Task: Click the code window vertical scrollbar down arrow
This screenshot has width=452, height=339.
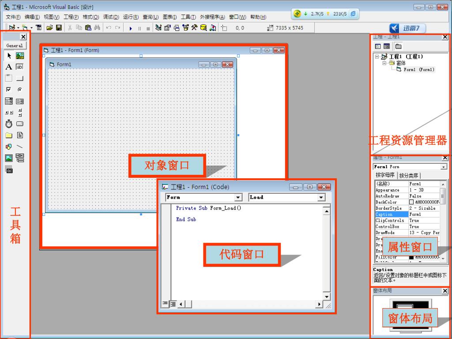Action: point(326,297)
